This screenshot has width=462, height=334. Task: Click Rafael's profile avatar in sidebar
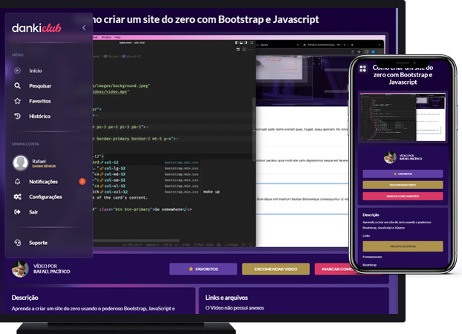click(20, 163)
